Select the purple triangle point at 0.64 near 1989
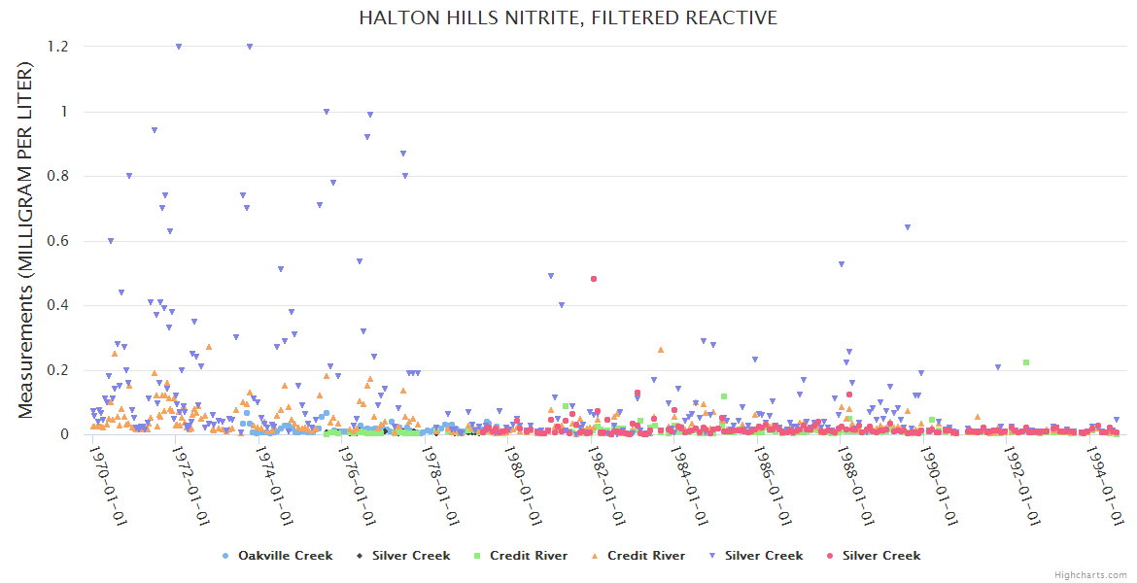Screen dimensions: 1137x583 tap(907, 227)
